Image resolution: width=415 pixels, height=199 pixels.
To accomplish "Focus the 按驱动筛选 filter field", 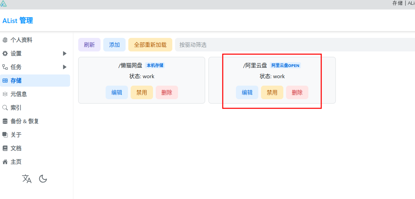I will (x=295, y=45).
